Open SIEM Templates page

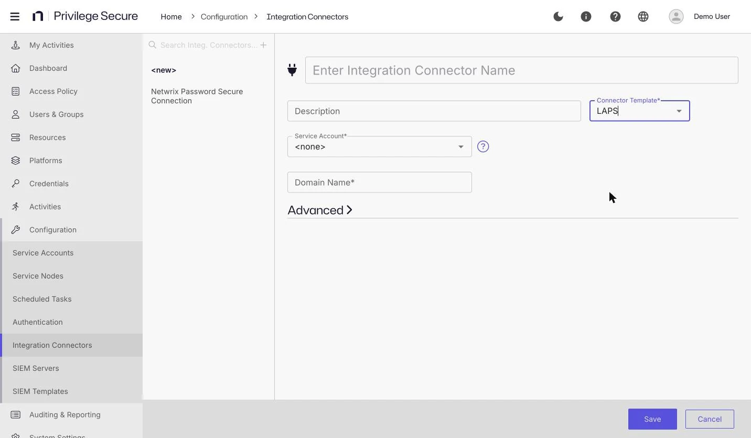pos(71,391)
